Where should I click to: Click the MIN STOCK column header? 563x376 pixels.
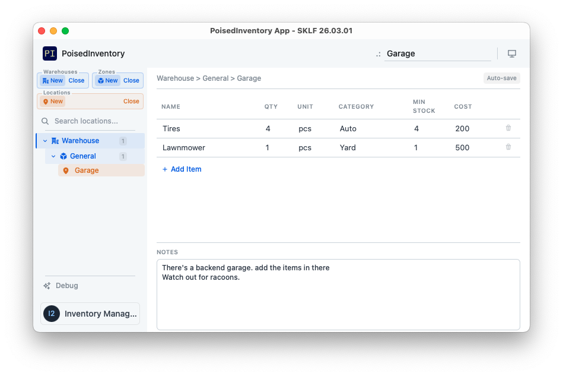tap(424, 106)
